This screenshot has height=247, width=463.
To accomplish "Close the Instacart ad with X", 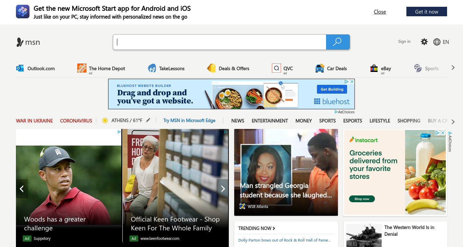I will [x=443, y=133].
